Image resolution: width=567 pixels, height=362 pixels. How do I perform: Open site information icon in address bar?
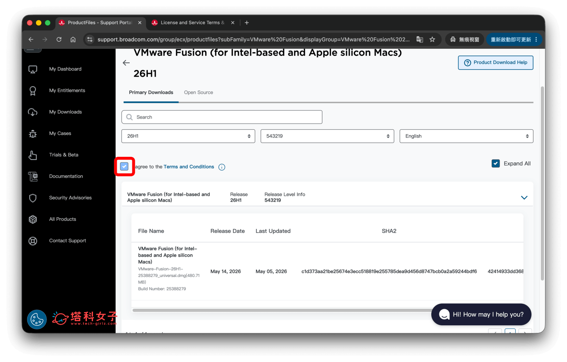coord(90,39)
